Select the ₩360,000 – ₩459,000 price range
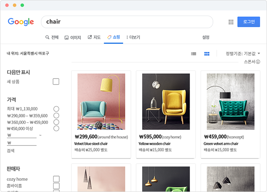The height and width of the screenshot is (192, 267). (x=56, y=122)
